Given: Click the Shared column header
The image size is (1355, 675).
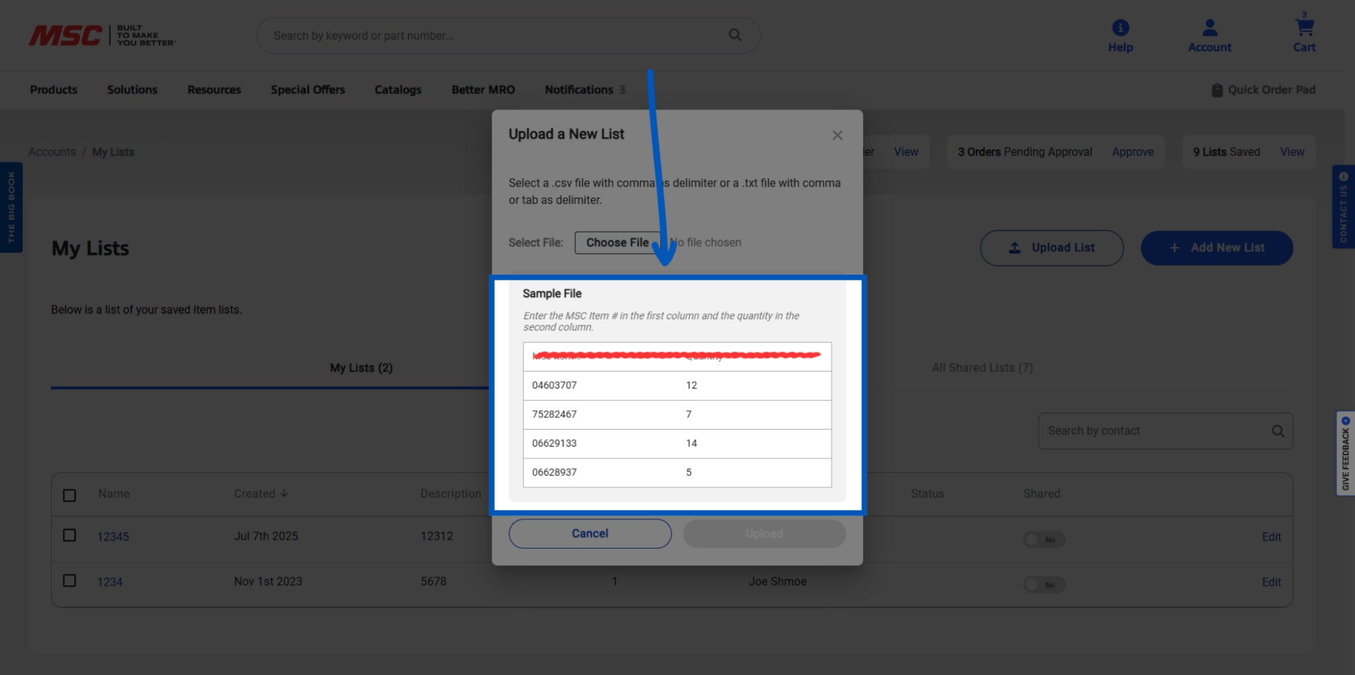Looking at the screenshot, I should click(1042, 494).
